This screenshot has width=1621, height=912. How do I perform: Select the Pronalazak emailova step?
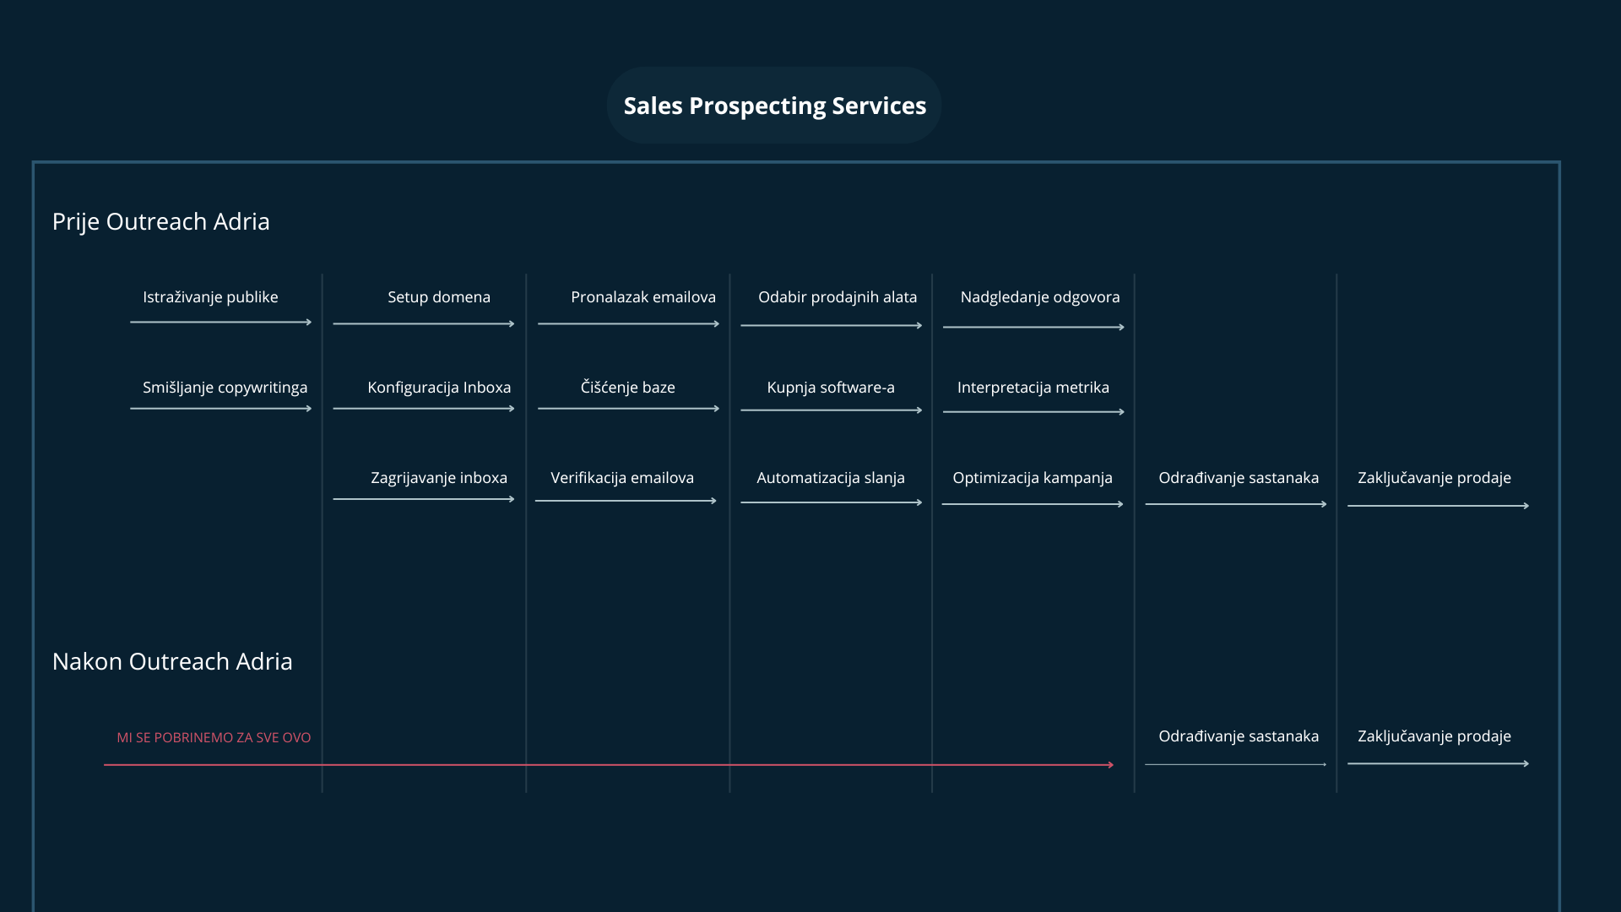click(x=642, y=297)
